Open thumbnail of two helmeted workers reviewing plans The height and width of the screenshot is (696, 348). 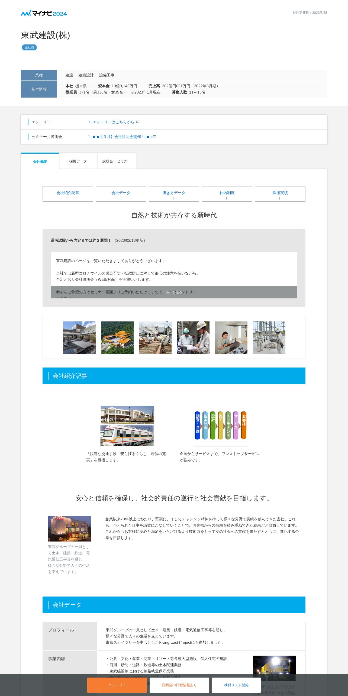(x=193, y=338)
